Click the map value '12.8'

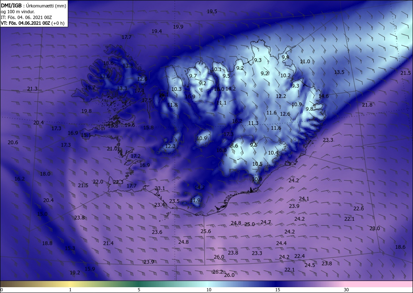point(142,79)
